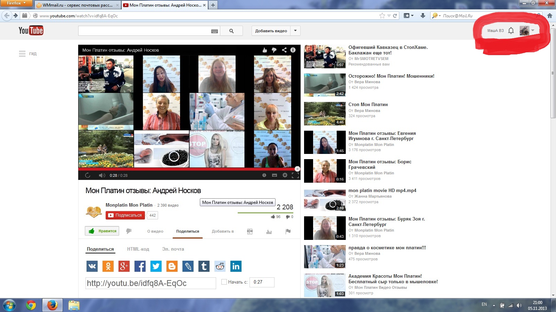The height and width of the screenshot is (312, 556).
Task: Share the video on Google+
Action: (x=124, y=266)
